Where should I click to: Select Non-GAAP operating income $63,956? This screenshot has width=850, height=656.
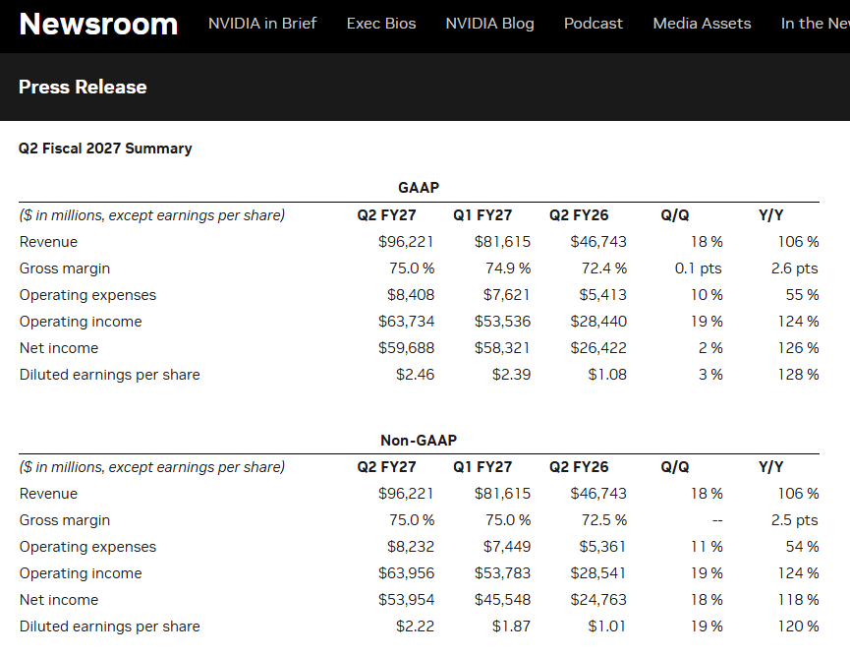point(406,573)
